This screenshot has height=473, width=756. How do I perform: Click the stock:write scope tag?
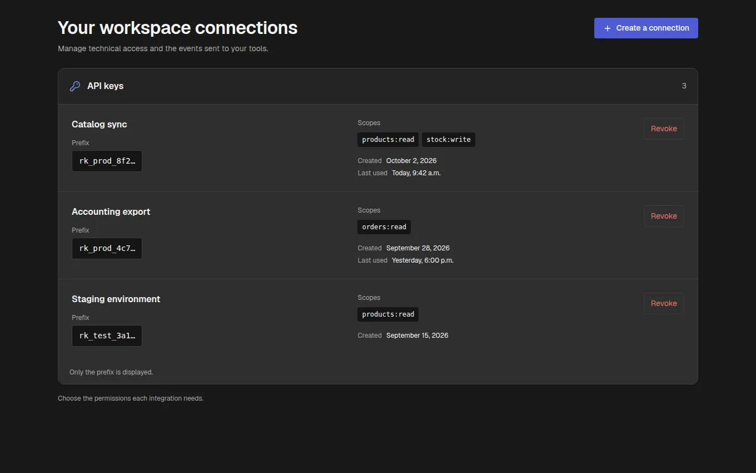click(449, 140)
